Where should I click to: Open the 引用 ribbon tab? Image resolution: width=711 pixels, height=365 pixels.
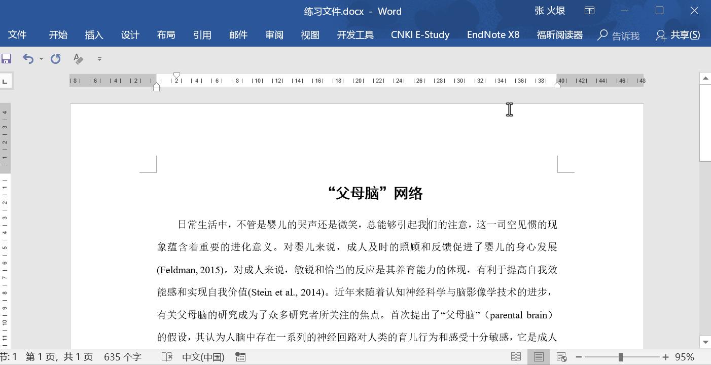pos(202,35)
